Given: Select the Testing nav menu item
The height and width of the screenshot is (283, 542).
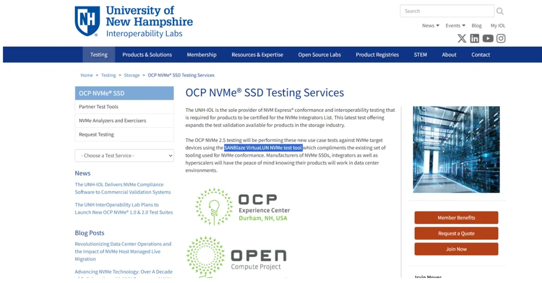Looking at the screenshot, I should 99,55.
